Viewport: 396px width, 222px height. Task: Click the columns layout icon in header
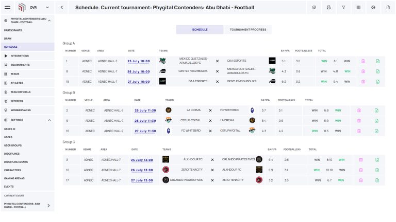358,8
